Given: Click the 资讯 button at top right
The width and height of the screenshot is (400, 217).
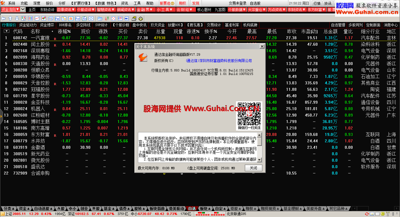Looking at the screenshot, I should pos(328,3).
